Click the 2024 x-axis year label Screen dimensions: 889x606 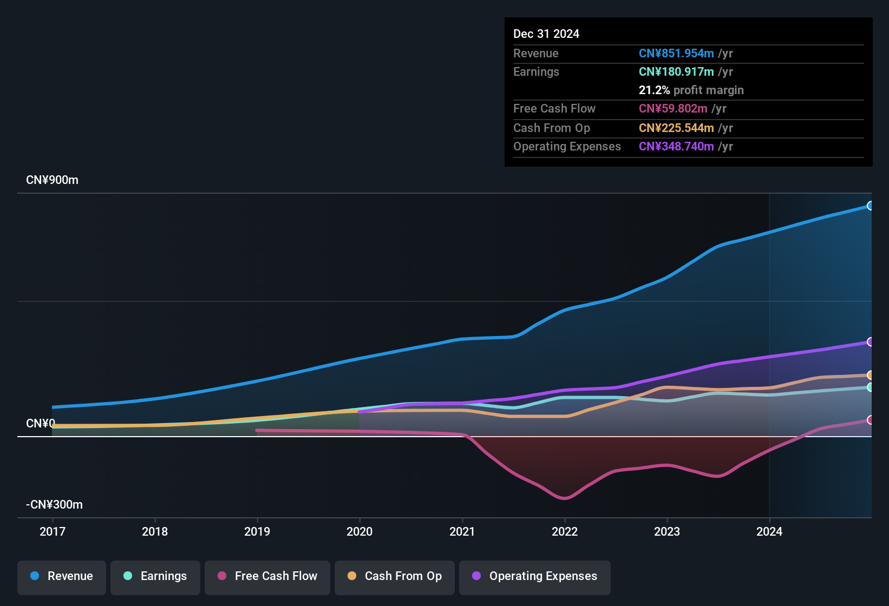[769, 531]
